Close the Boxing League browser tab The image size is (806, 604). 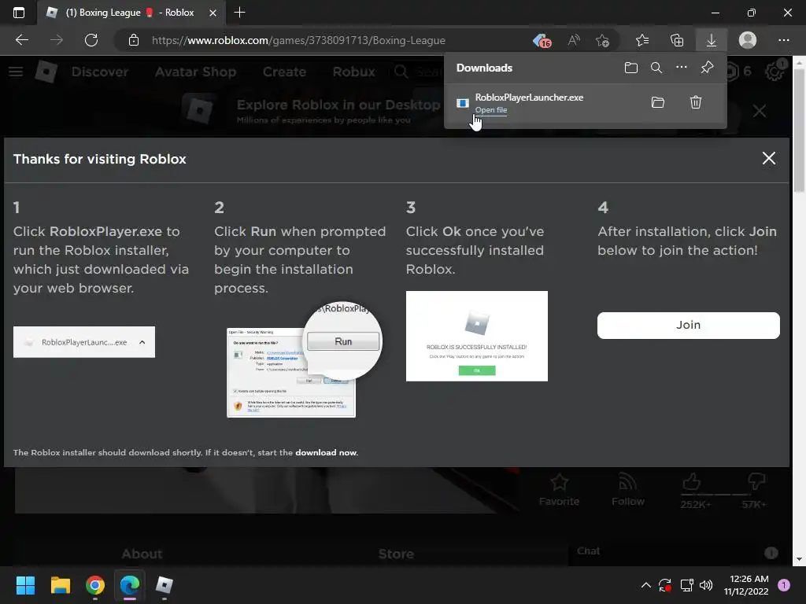coord(213,13)
